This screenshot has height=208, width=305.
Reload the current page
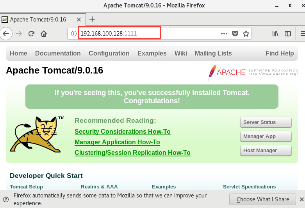point(31,34)
